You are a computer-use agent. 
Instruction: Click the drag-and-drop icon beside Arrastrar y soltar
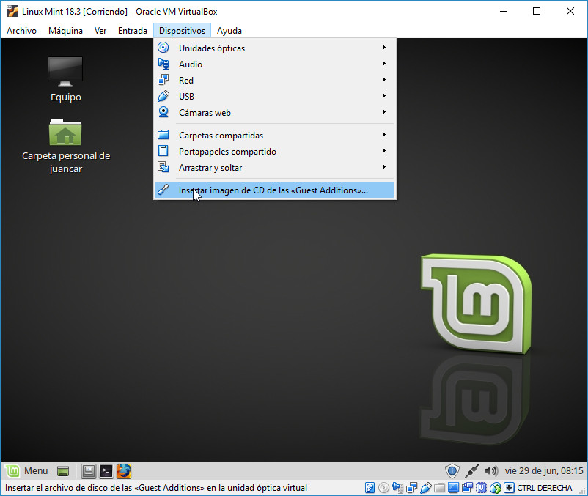(x=163, y=167)
